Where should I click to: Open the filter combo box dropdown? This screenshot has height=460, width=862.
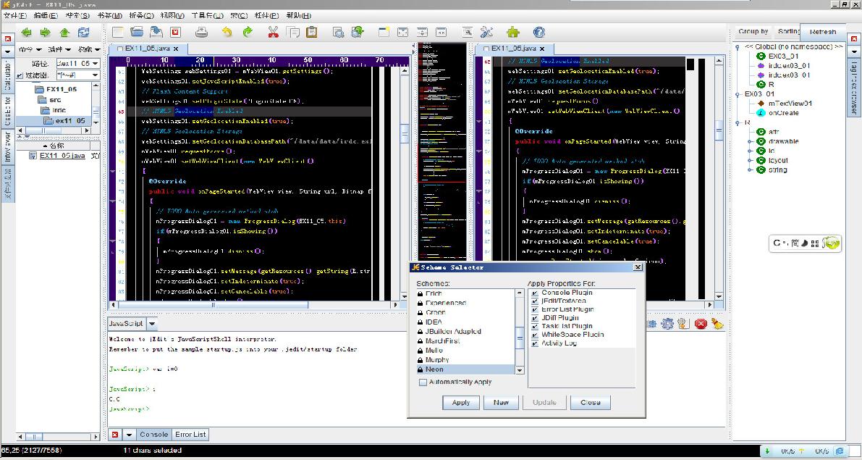coord(95,75)
